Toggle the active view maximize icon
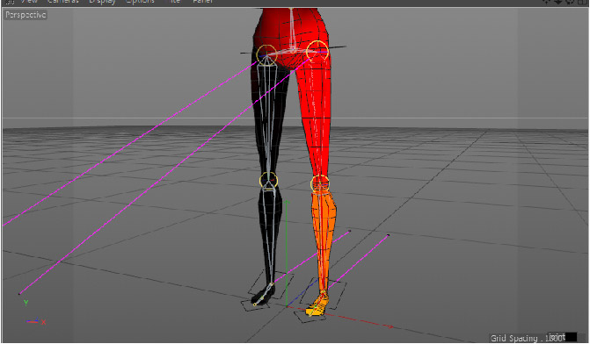 point(582,2)
